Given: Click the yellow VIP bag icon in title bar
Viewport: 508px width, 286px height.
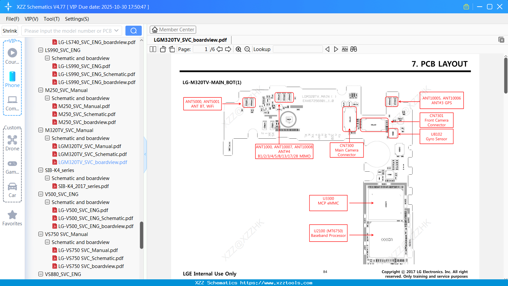Looking at the screenshot, I should coord(466,7).
